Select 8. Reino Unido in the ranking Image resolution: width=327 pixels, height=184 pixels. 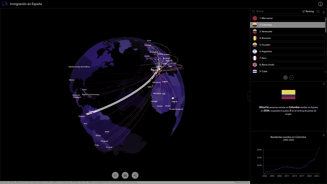click(287, 65)
